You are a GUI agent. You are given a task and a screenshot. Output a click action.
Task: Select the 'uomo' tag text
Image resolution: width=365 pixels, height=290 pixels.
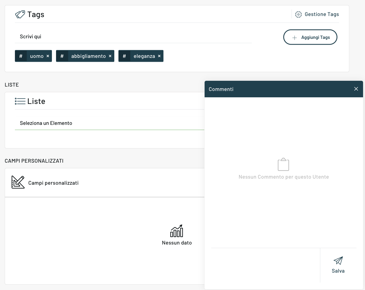coord(37,56)
